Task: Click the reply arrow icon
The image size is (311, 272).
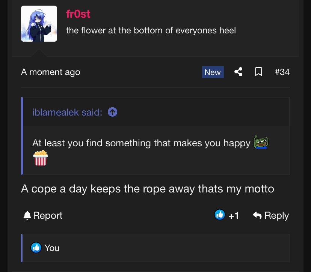Action: tap(257, 215)
